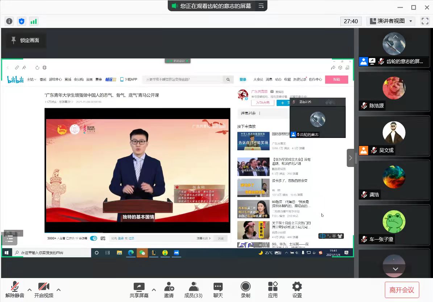Open the 邀请 invite icon

point(169,290)
